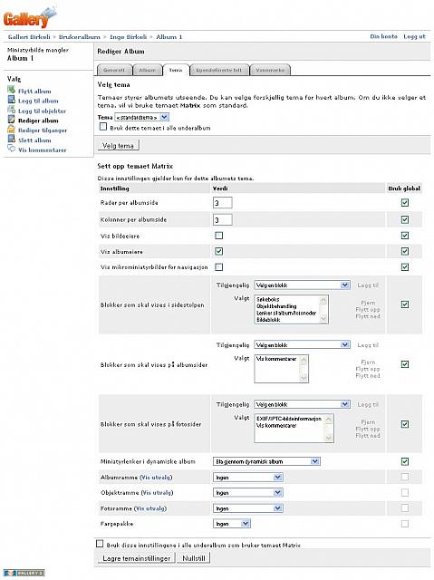Uncheck Bruk global for fotosider blocks

(405, 424)
